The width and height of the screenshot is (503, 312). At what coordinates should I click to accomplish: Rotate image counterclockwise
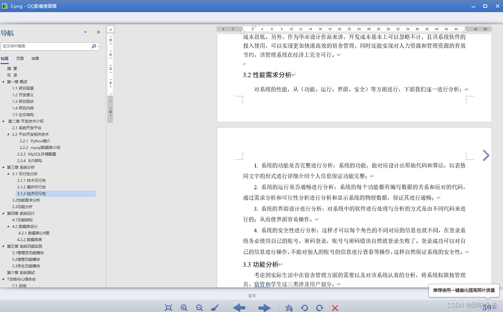click(x=304, y=308)
